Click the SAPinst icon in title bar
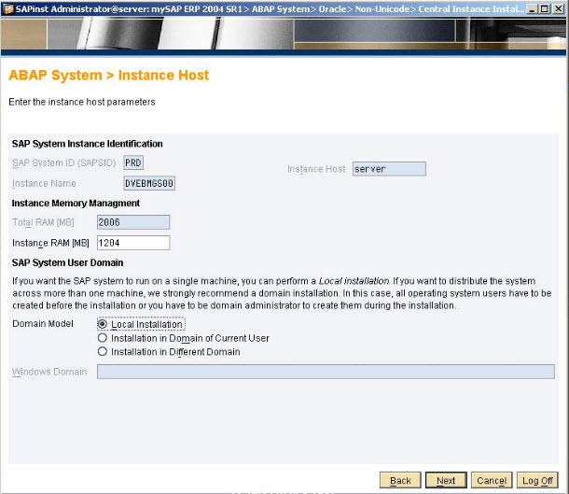 tap(8, 8)
